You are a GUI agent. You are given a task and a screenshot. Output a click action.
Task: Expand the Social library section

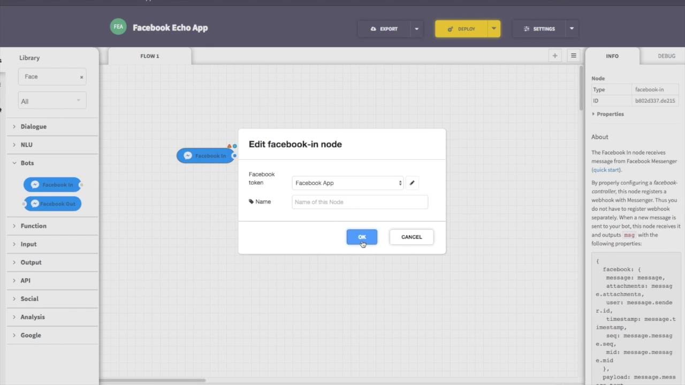(x=52, y=299)
